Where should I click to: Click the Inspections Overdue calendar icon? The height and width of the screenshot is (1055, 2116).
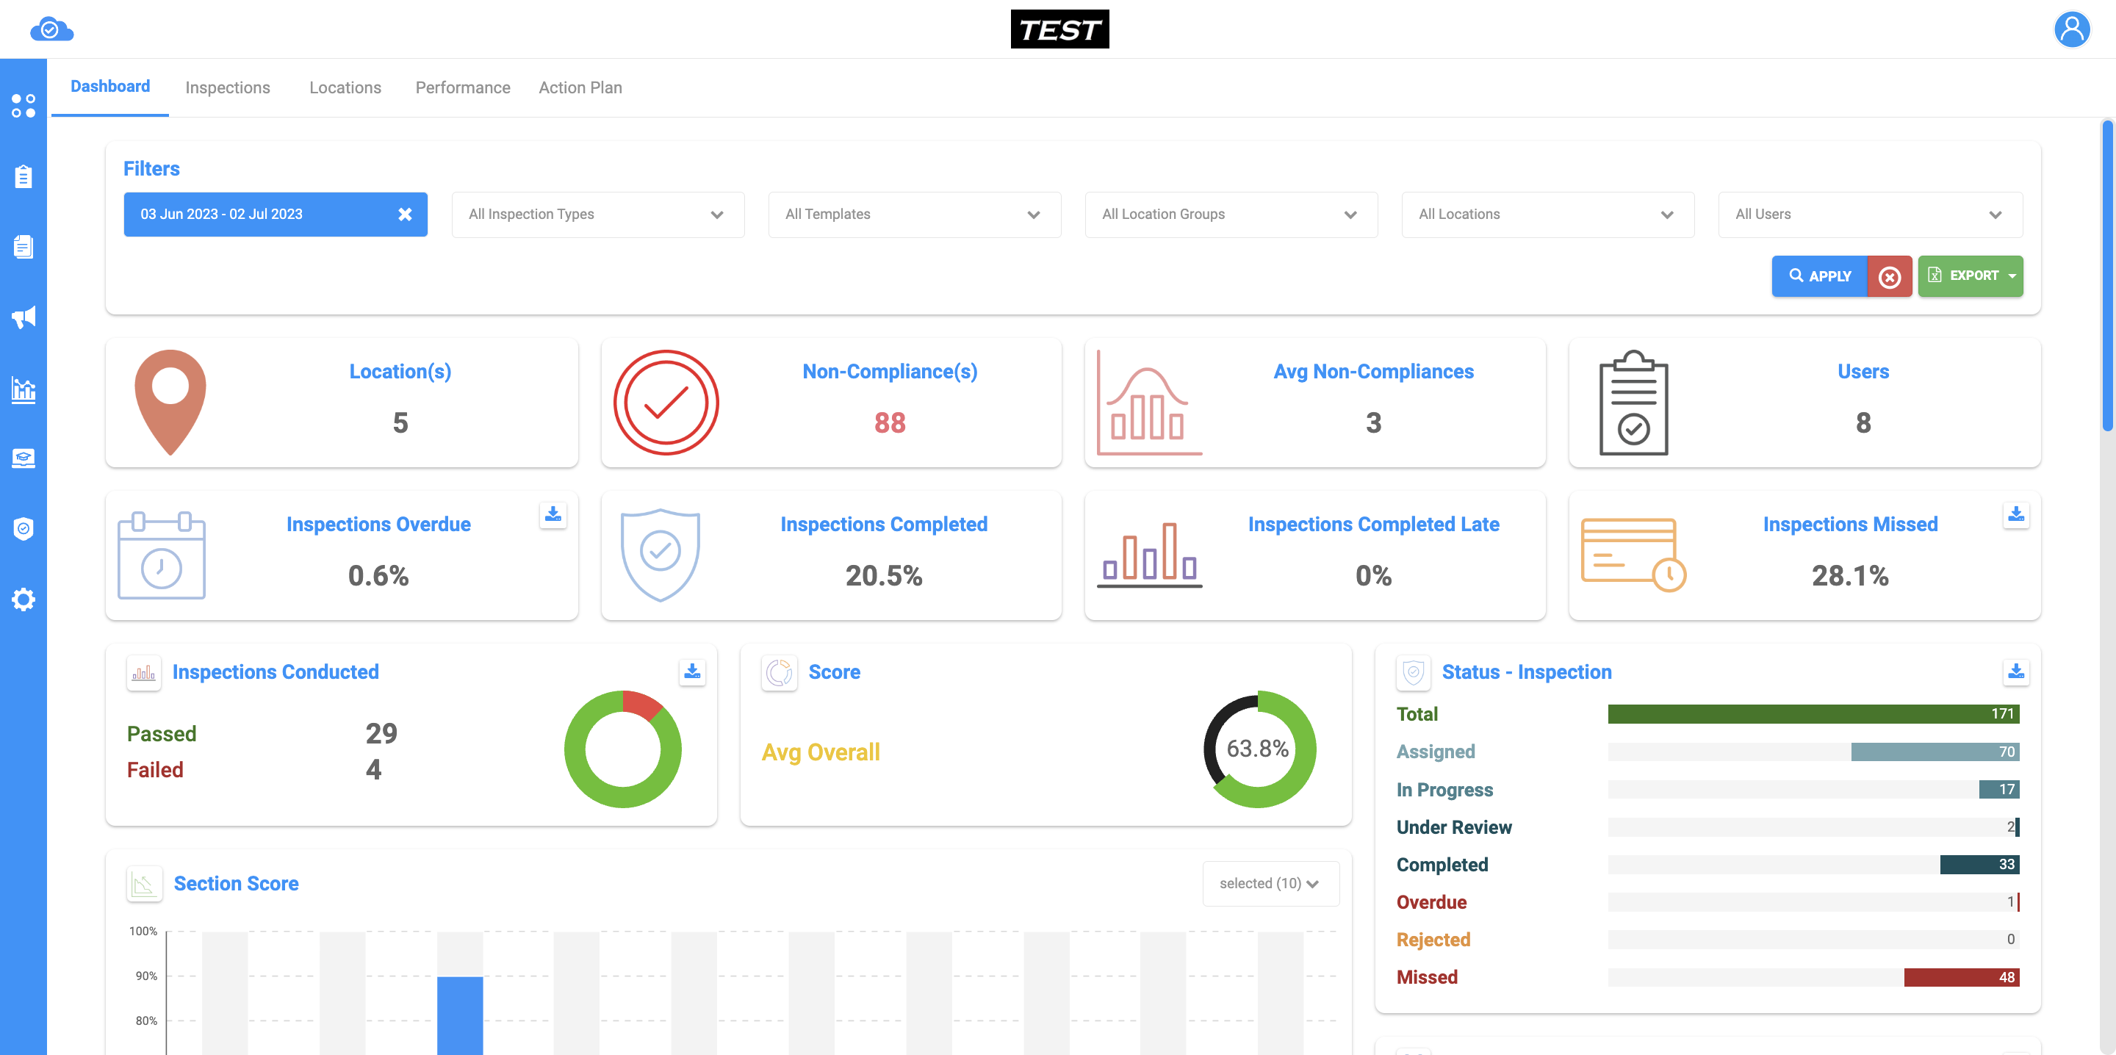[161, 555]
